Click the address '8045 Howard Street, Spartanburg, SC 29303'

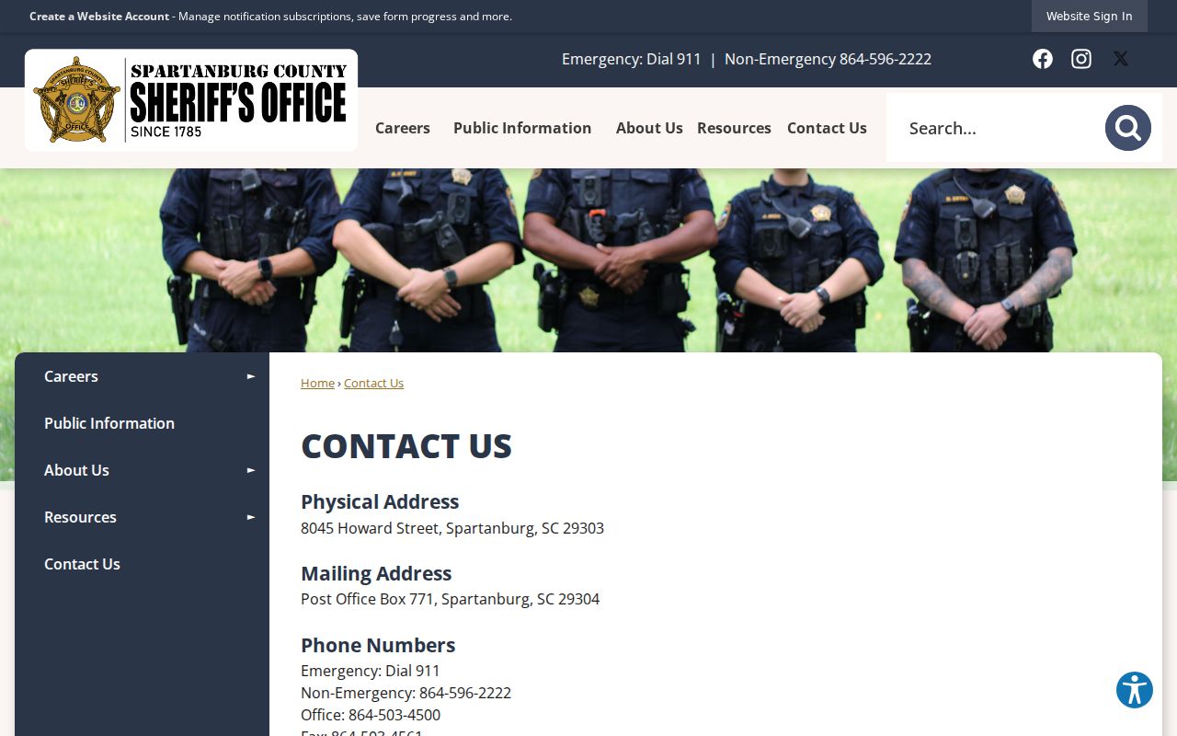[x=452, y=528]
